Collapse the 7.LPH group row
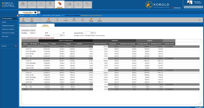The height and width of the screenshot is (108, 204). (x=22, y=58)
